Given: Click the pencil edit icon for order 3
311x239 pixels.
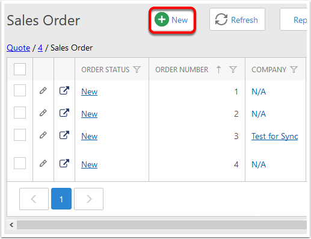Looking at the screenshot, I should (x=43, y=135).
